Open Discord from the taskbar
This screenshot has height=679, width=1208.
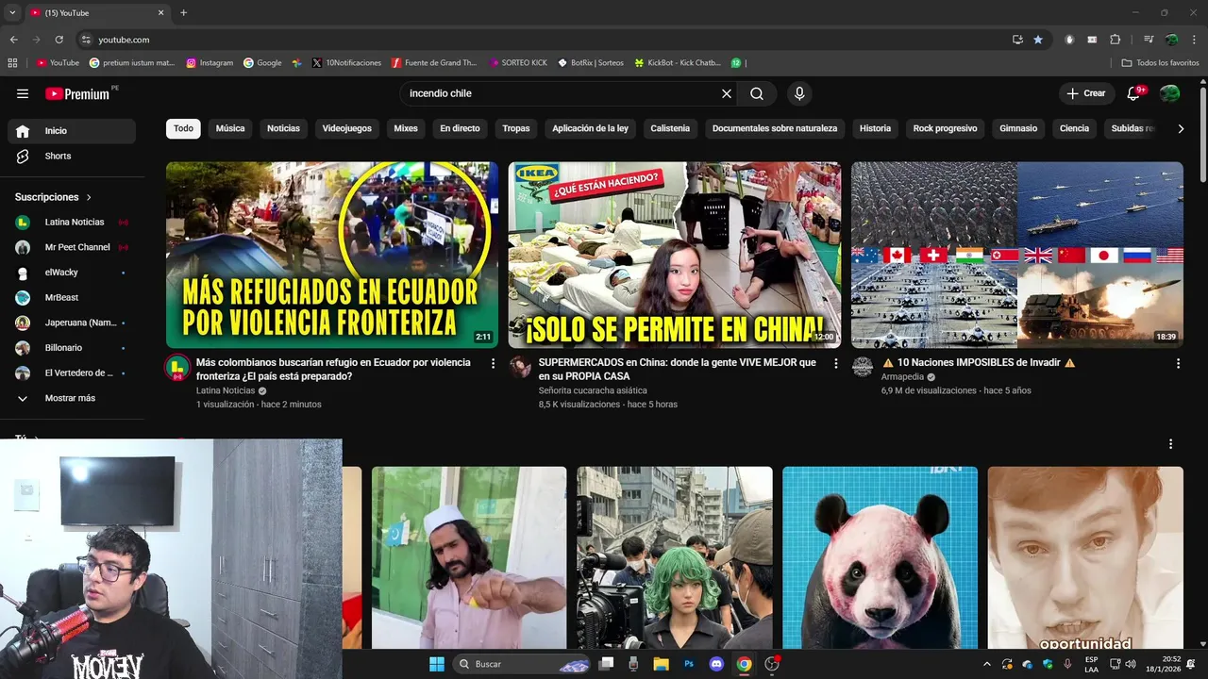click(716, 664)
